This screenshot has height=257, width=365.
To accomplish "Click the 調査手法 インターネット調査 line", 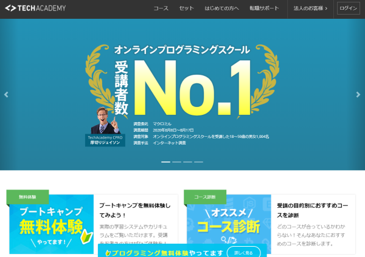I will 159,143.
